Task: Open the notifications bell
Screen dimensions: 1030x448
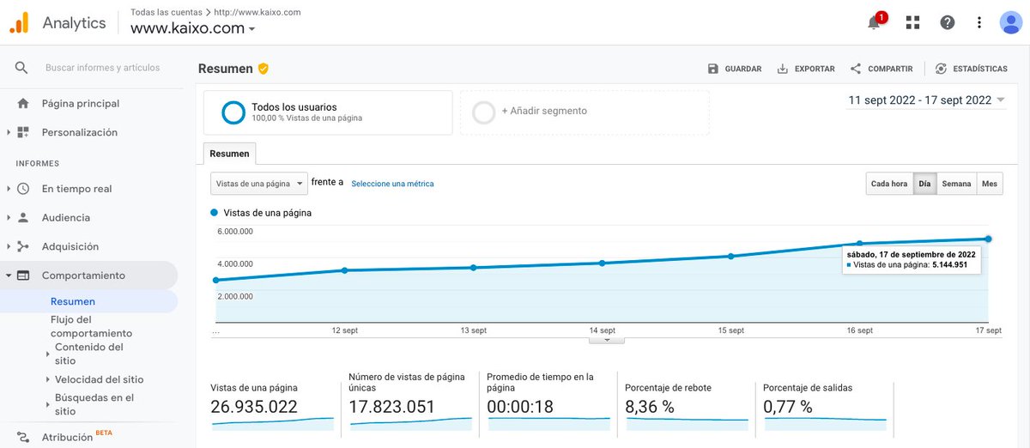Action: pos(875,22)
